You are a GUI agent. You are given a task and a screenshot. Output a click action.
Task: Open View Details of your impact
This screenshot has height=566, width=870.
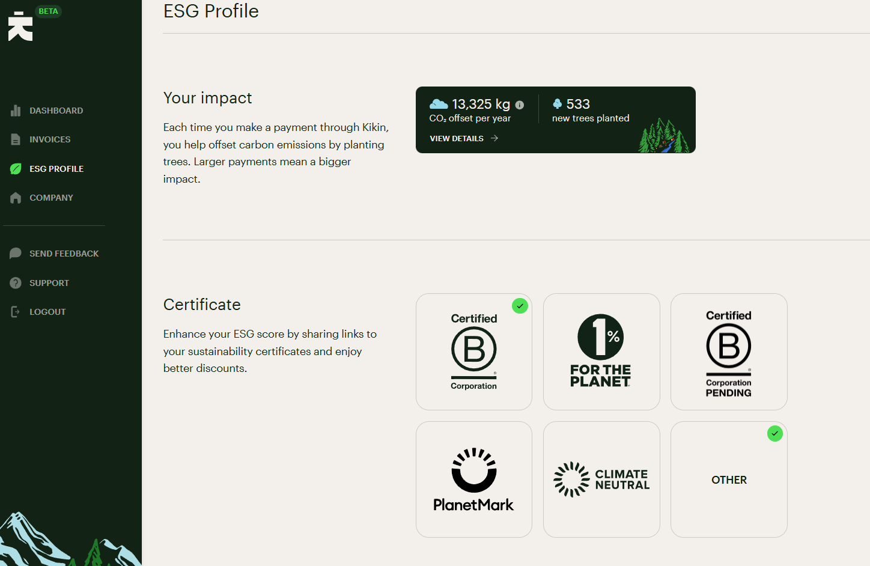(x=464, y=138)
